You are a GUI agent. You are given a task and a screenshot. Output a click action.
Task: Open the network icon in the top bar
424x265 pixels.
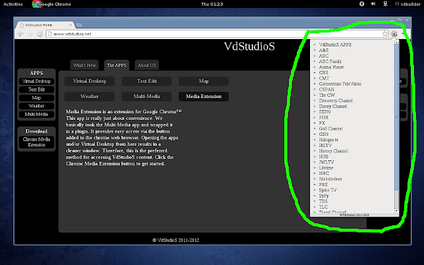tap(386, 4)
